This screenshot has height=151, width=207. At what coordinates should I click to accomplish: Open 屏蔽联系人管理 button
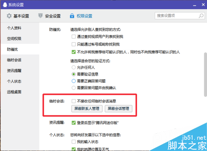87,109
